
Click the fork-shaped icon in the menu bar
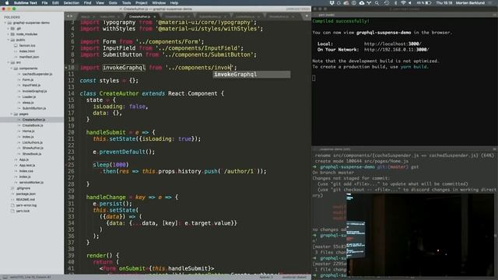(x=369, y=3)
